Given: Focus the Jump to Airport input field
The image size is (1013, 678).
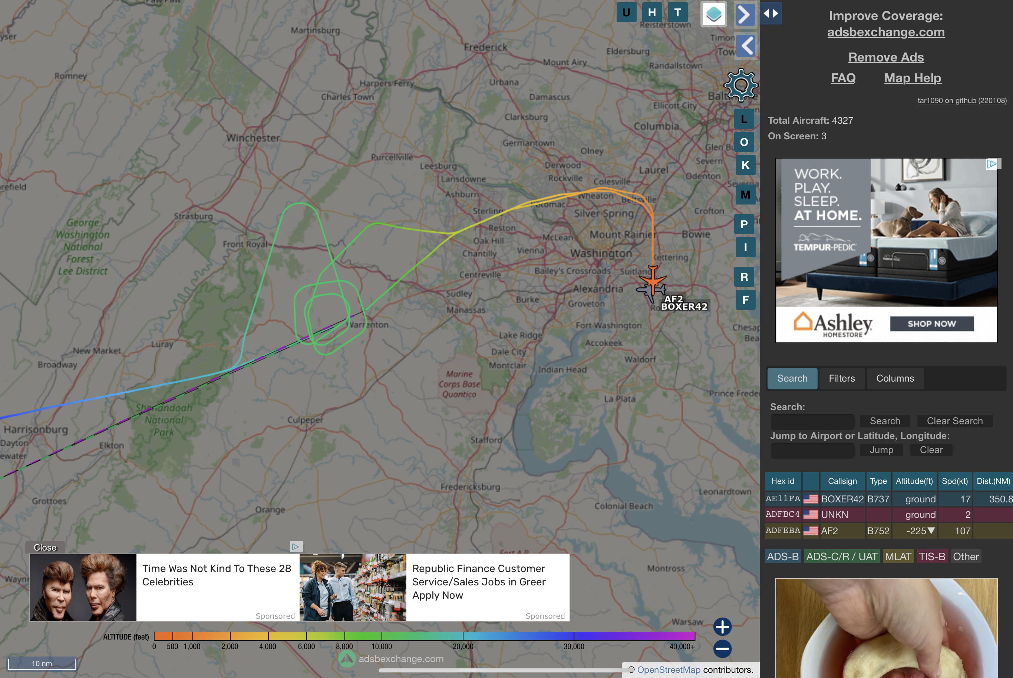Looking at the screenshot, I should tap(812, 450).
